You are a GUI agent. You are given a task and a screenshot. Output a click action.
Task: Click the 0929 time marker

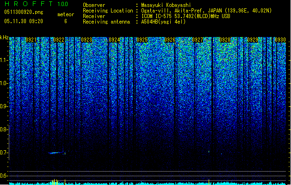click(x=253, y=40)
